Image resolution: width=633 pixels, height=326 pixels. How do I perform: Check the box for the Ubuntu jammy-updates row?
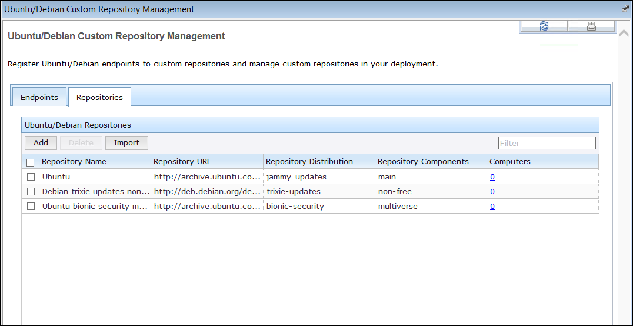click(x=31, y=177)
